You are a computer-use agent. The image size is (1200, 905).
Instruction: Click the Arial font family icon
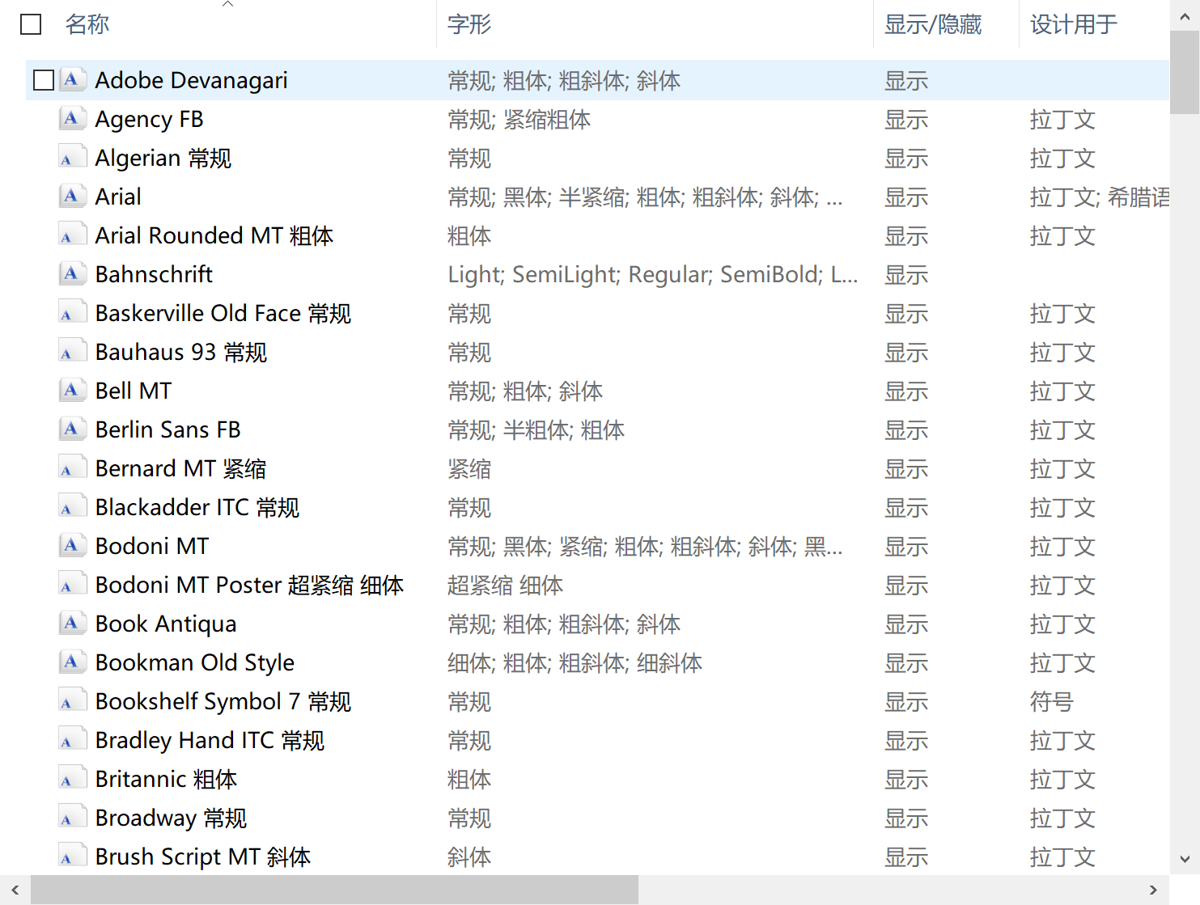(73, 197)
